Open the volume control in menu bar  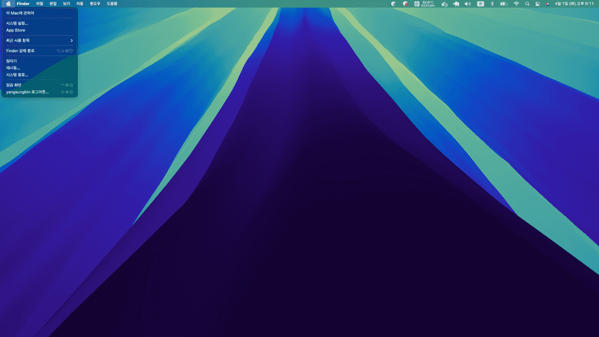(467, 4)
